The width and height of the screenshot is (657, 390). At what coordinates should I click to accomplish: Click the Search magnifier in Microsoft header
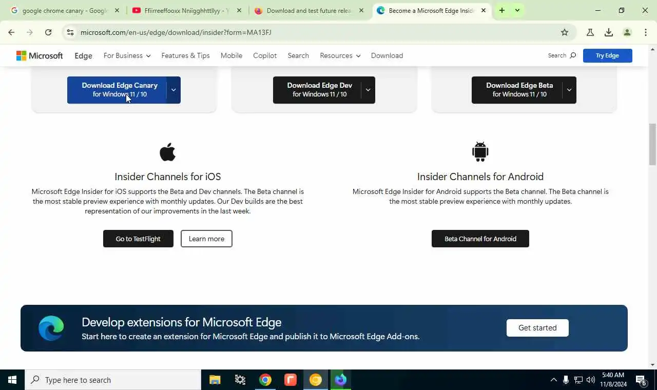[573, 55]
